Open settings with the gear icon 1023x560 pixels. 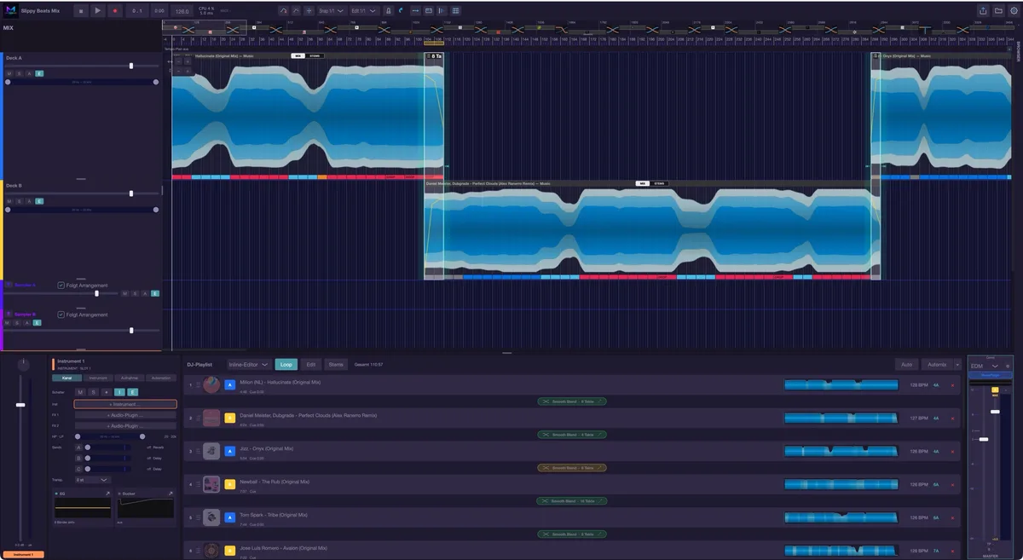pyautogui.click(x=1014, y=11)
